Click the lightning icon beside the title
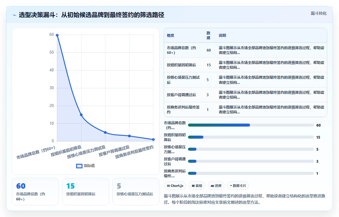 point(15,15)
